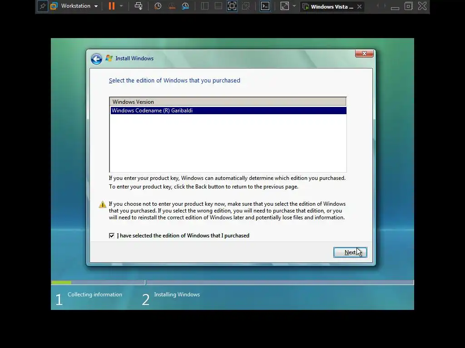Pause the virtual machine
The width and height of the screenshot is (465, 348).
coord(112,6)
